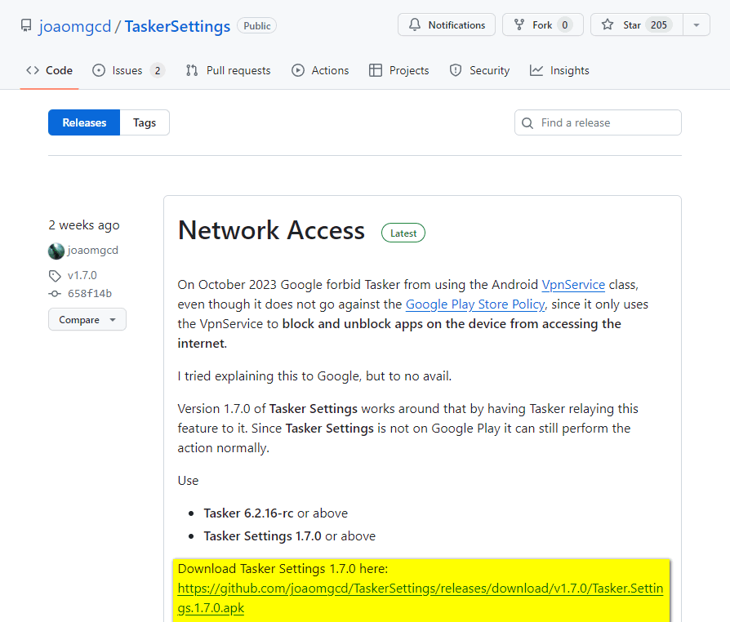730x622 pixels.
Task: Open the Projects tab
Action: pos(399,70)
